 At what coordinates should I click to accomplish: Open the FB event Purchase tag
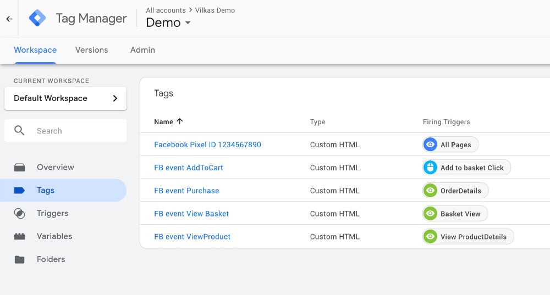pos(186,191)
